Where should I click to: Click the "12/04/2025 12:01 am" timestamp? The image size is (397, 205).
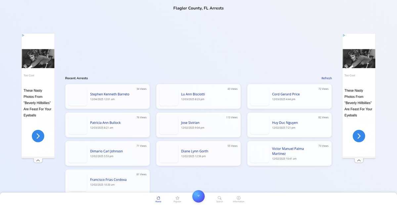tap(102, 99)
